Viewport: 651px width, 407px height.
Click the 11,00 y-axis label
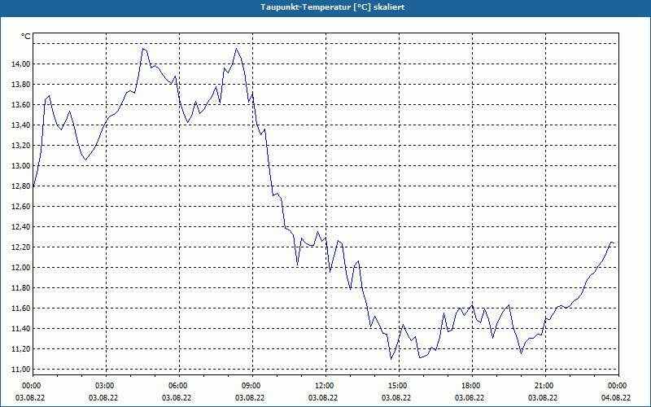[22, 370]
